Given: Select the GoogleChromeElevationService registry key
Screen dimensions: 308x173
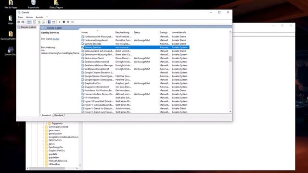Looking at the screenshot, I should coord(63,137).
